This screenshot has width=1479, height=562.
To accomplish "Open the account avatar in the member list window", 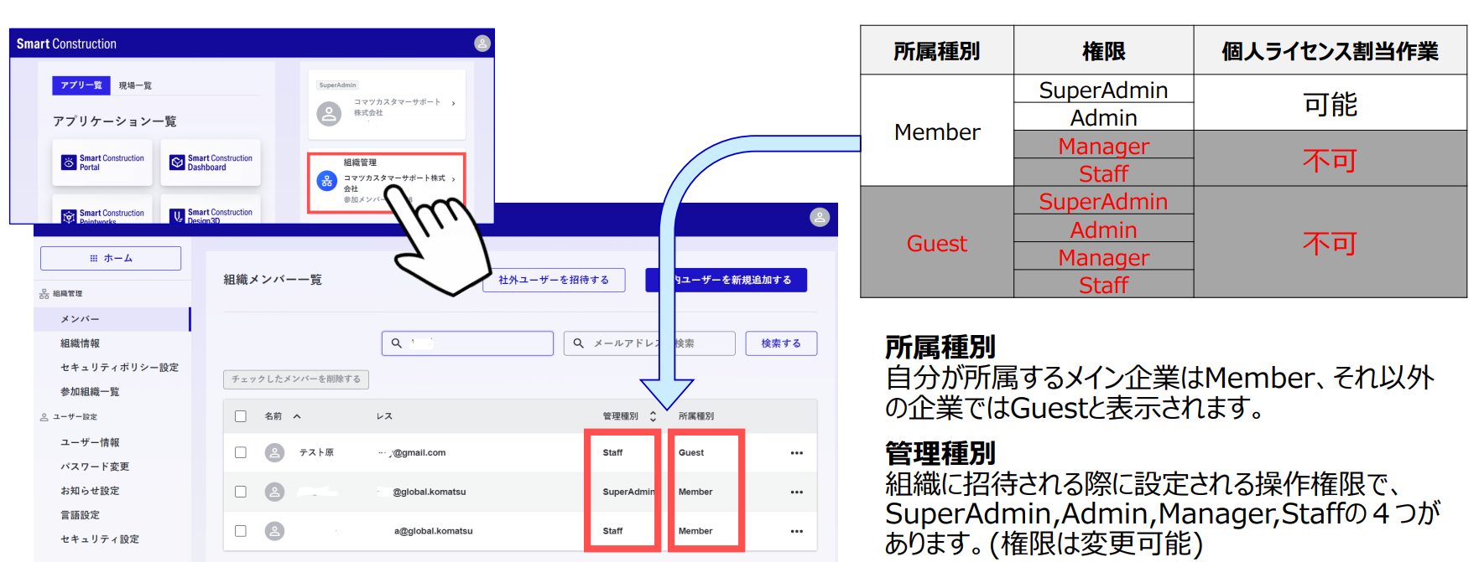I will click(x=820, y=218).
